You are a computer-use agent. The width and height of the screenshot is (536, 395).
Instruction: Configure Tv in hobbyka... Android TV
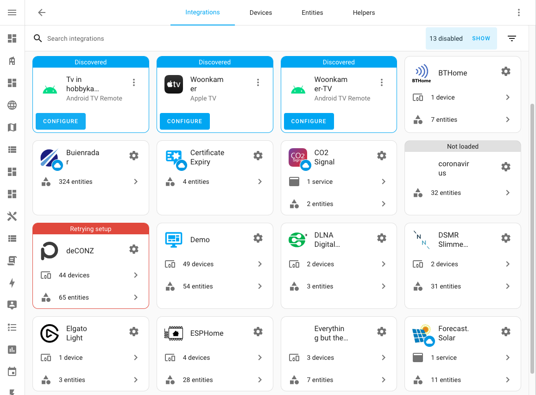point(61,121)
